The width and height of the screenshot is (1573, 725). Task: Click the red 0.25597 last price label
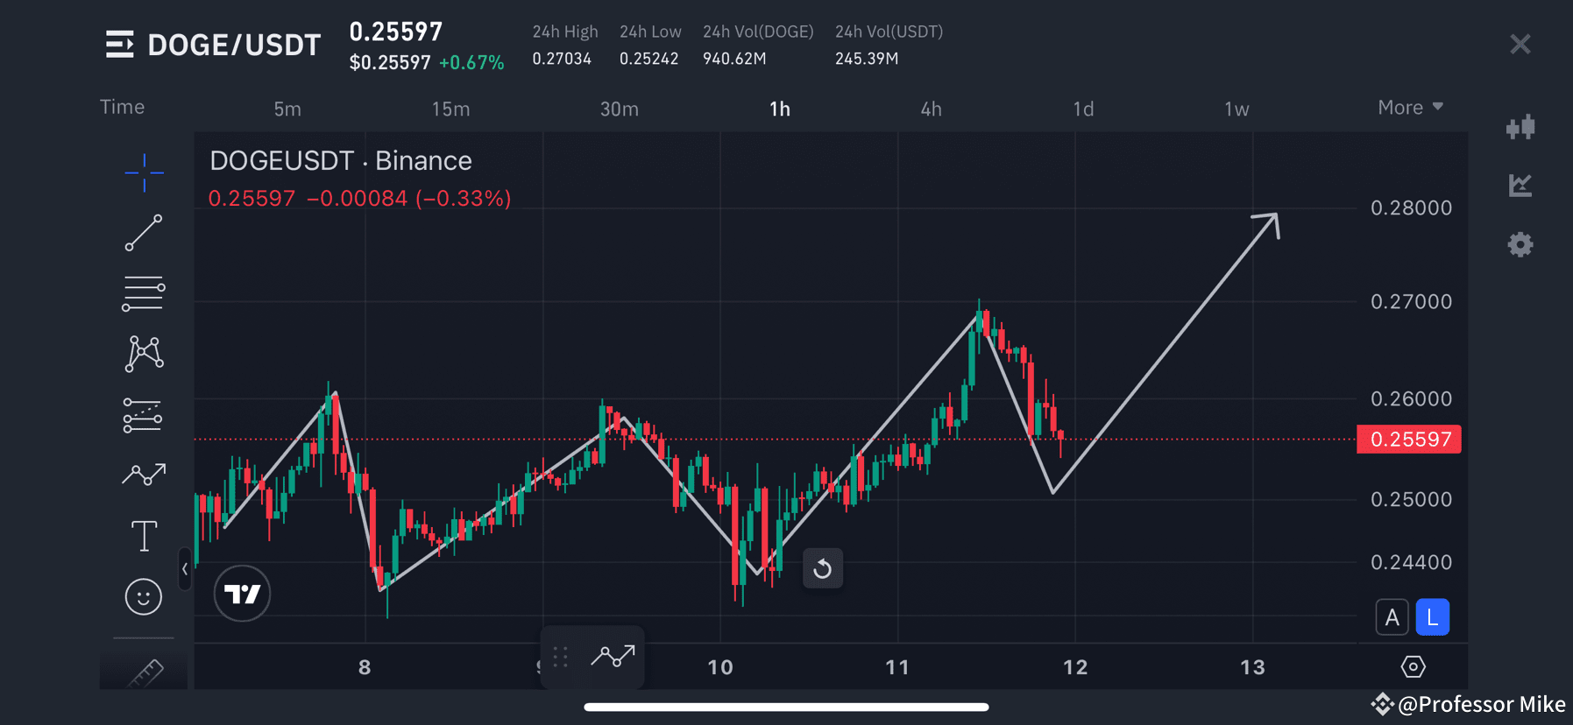tap(1408, 439)
